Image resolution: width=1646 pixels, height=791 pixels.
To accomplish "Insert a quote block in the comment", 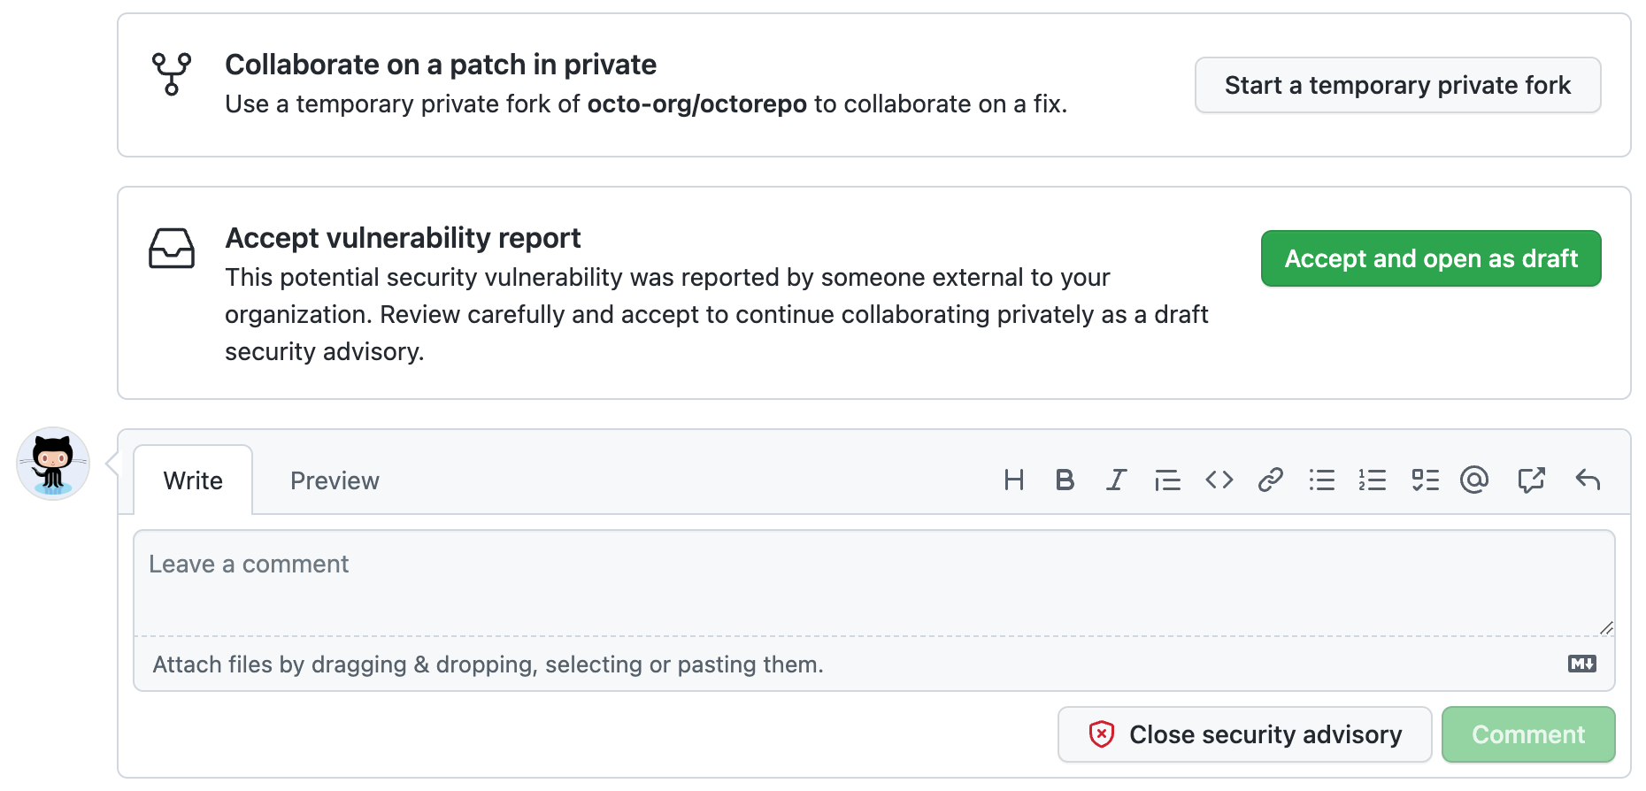I will (x=1167, y=480).
